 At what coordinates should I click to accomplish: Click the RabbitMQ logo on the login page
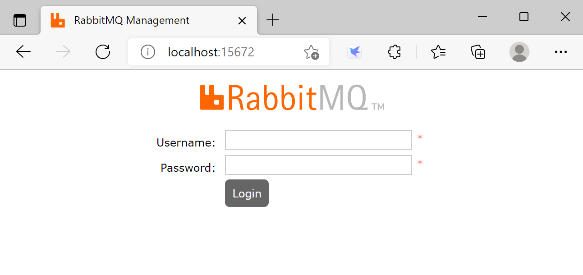pyautogui.click(x=292, y=97)
